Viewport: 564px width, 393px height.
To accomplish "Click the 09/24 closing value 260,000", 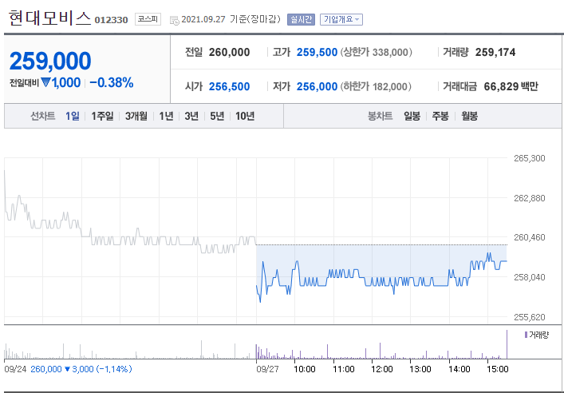I will pos(46,369).
